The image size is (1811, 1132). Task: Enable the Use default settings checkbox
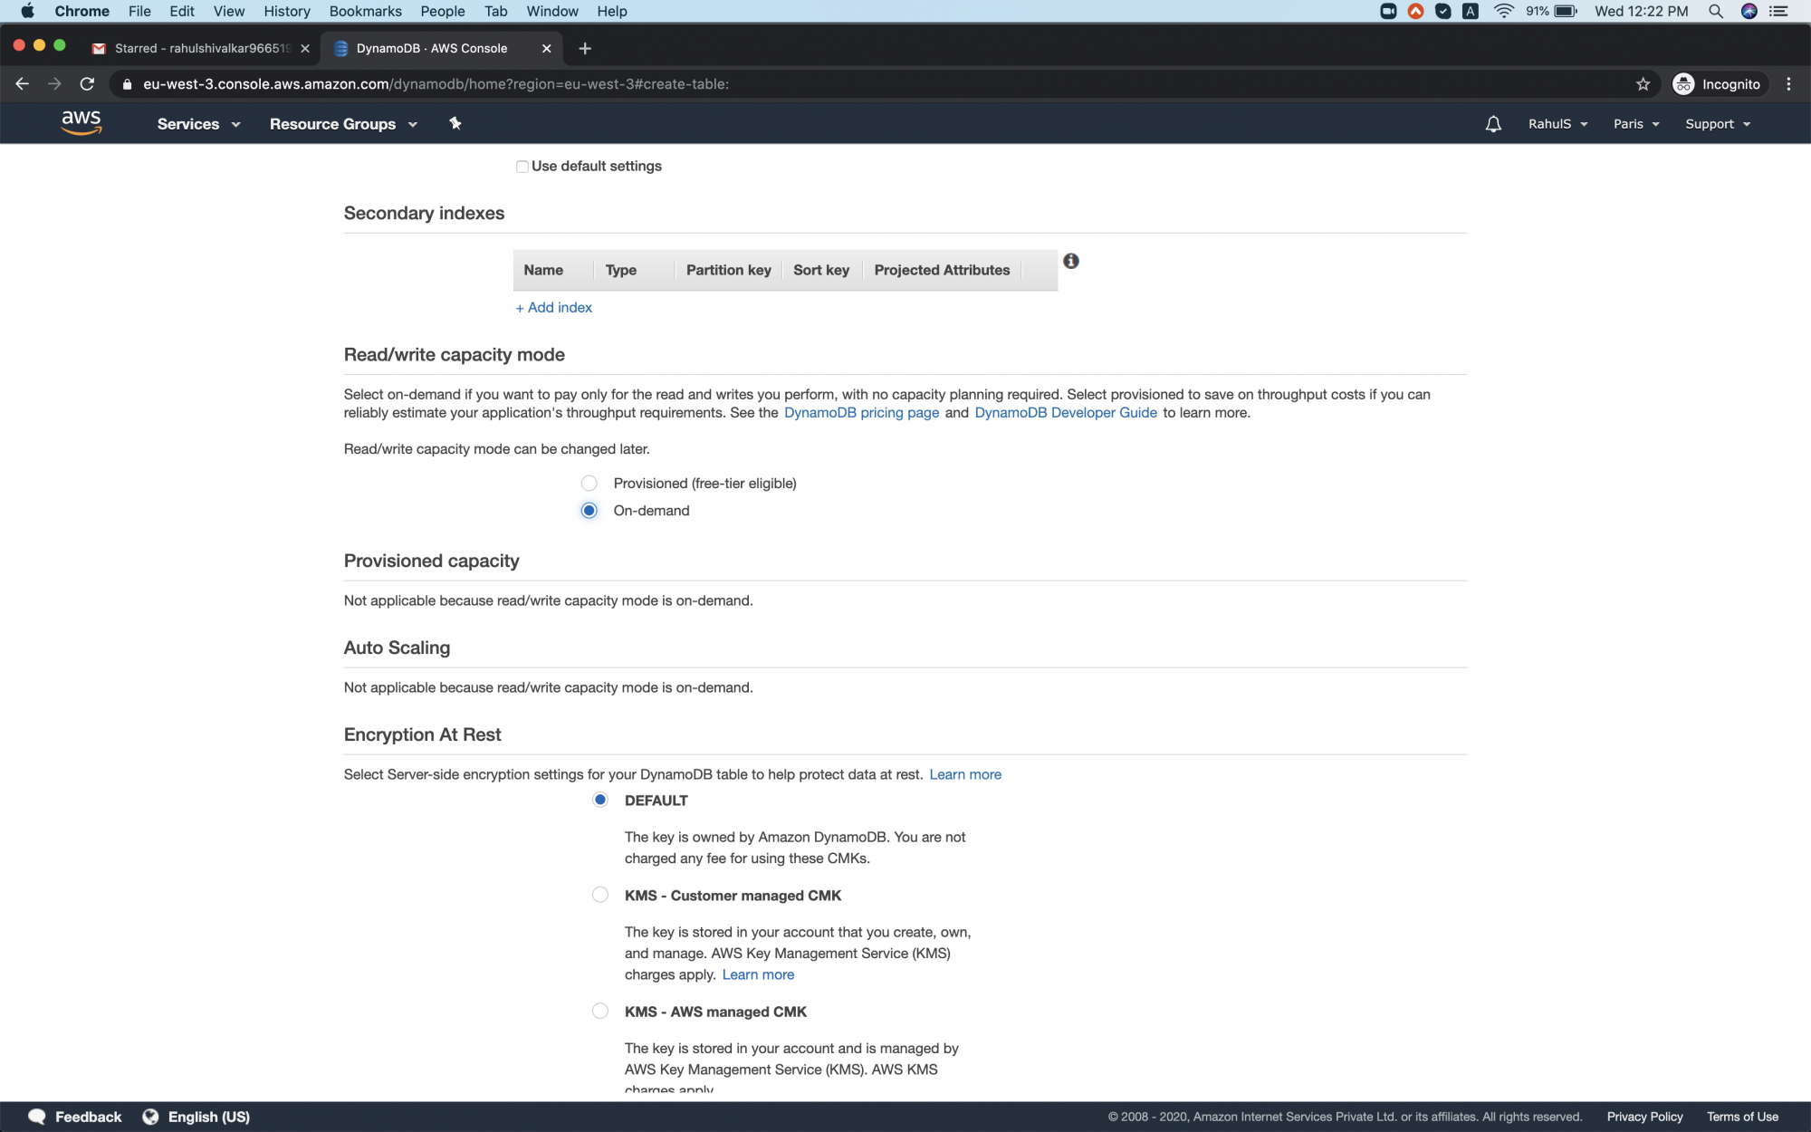tap(522, 167)
